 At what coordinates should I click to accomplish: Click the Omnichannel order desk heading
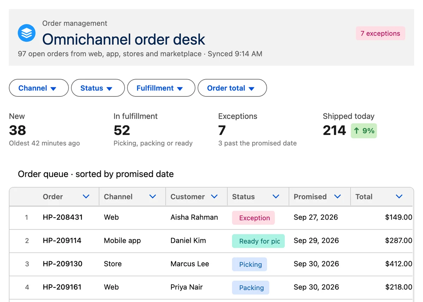(x=124, y=39)
